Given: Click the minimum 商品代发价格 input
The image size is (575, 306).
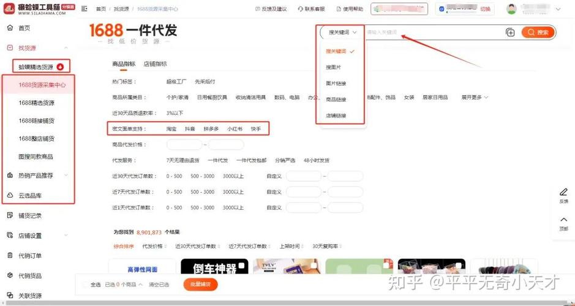Looking at the screenshot, I should point(184,145).
